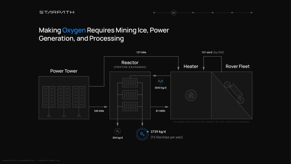Click the 151 mt/d Icy Dirt label
The width and height of the screenshot is (291, 164).
212,52
